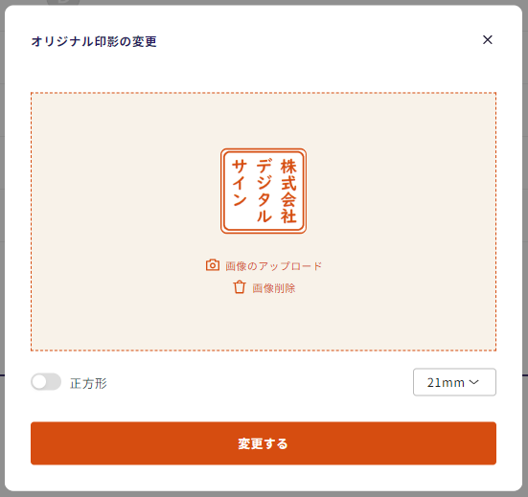528x497 pixels.
Task: Click the デジタル column in the stamp
Action: click(264, 191)
